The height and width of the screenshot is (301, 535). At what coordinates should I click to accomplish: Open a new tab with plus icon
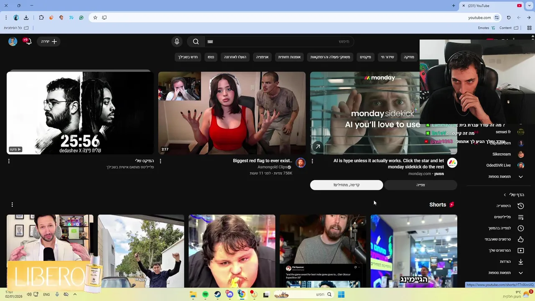click(x=453, y=6)
